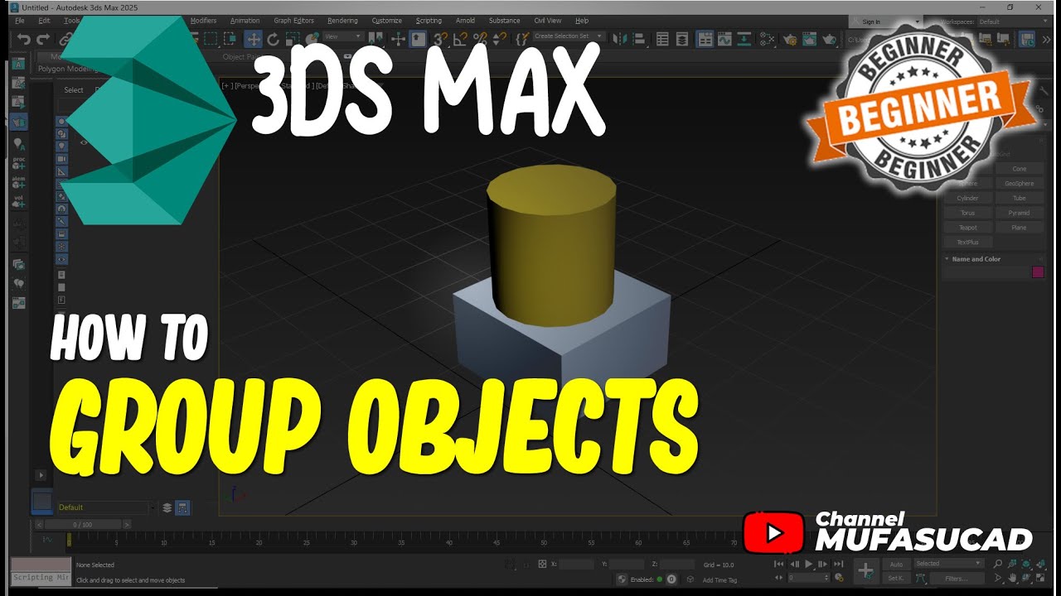Image resolution: width=1061 pixels, height=596 pixels.
Task: Click the Cylinder primitive button
Action: click(967, 199)
